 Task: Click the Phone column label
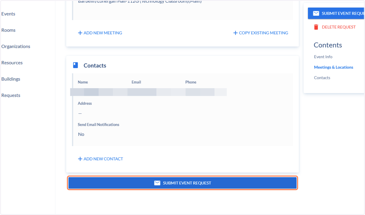(x=191, y=82)
